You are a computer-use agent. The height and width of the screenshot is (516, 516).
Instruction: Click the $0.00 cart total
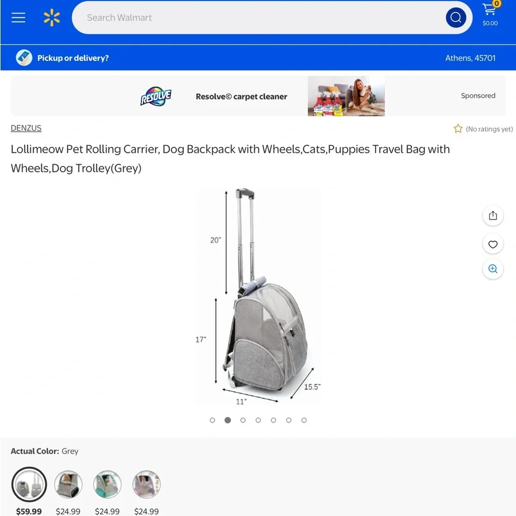(490, 23)
